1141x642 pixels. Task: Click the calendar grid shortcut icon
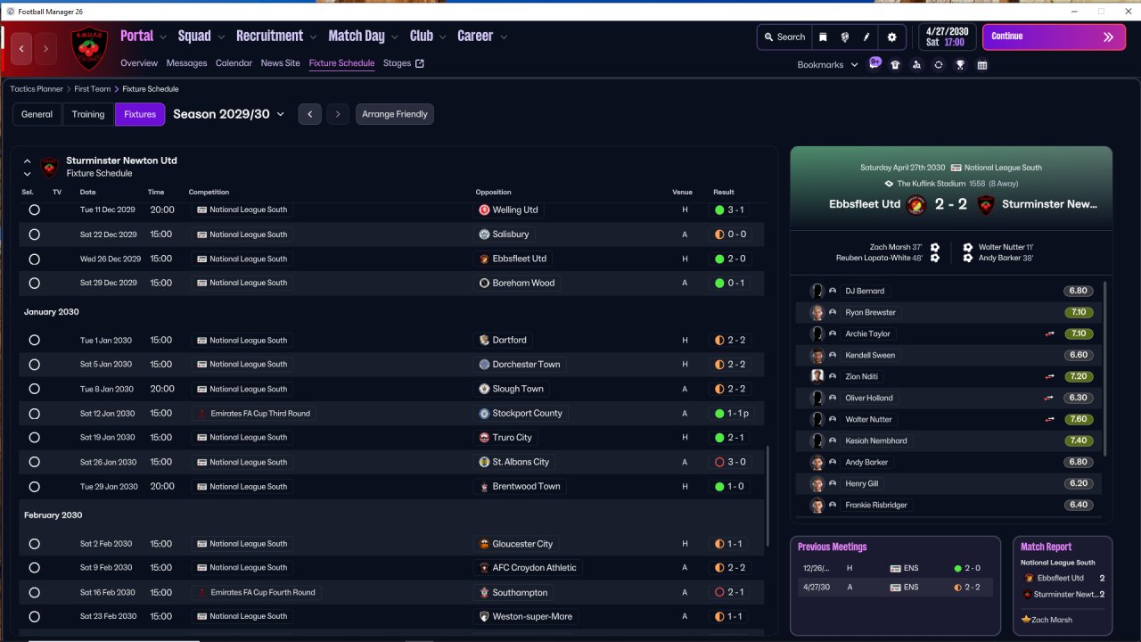[982, 65]
